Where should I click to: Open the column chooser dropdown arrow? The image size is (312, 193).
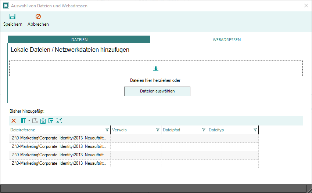pos(29,121)
